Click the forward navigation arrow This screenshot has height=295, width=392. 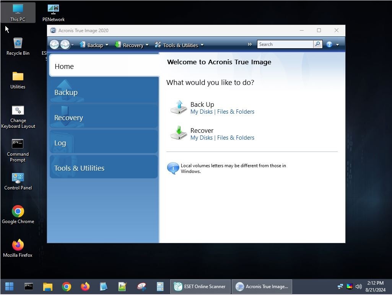[65, 45]
